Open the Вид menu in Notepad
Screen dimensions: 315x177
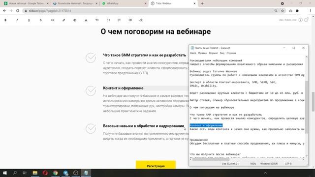coord(222,53)
